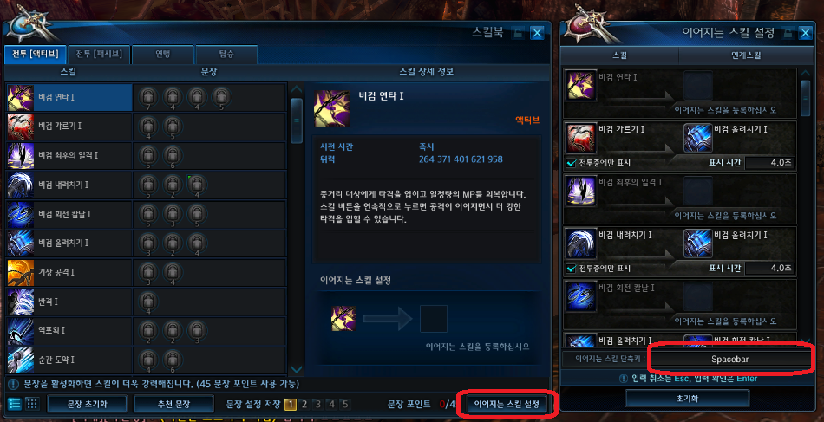Open the 전투 [패시브] tab
This screenshot has width=824, height=422.
click(99, 54)
